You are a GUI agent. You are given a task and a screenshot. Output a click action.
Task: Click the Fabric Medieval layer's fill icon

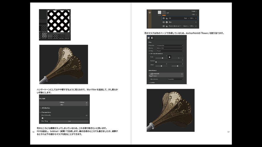click(x=167, y=26)
